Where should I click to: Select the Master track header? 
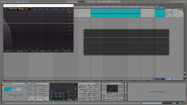pos(160,79)
